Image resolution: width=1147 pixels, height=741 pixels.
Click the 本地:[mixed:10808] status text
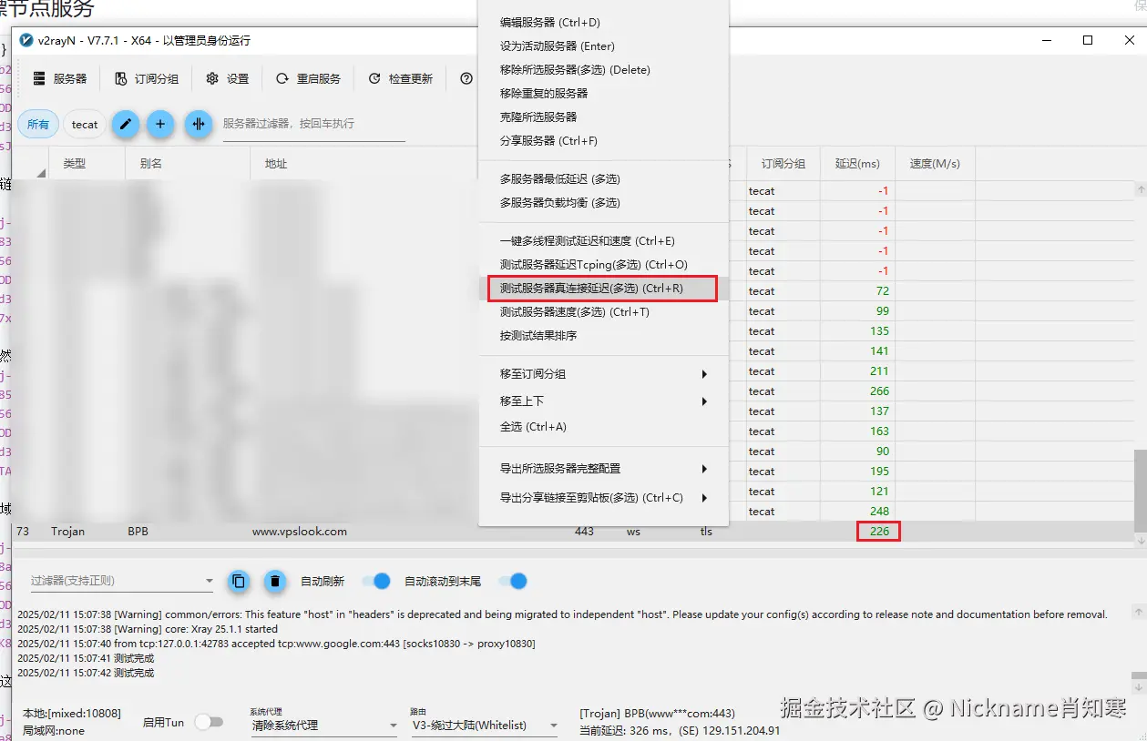(72, 714)
